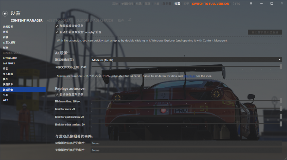Toggle the 加载游戏录像信息 checkbox
Screen dimensions: 287x160
(x=57, y=26)
